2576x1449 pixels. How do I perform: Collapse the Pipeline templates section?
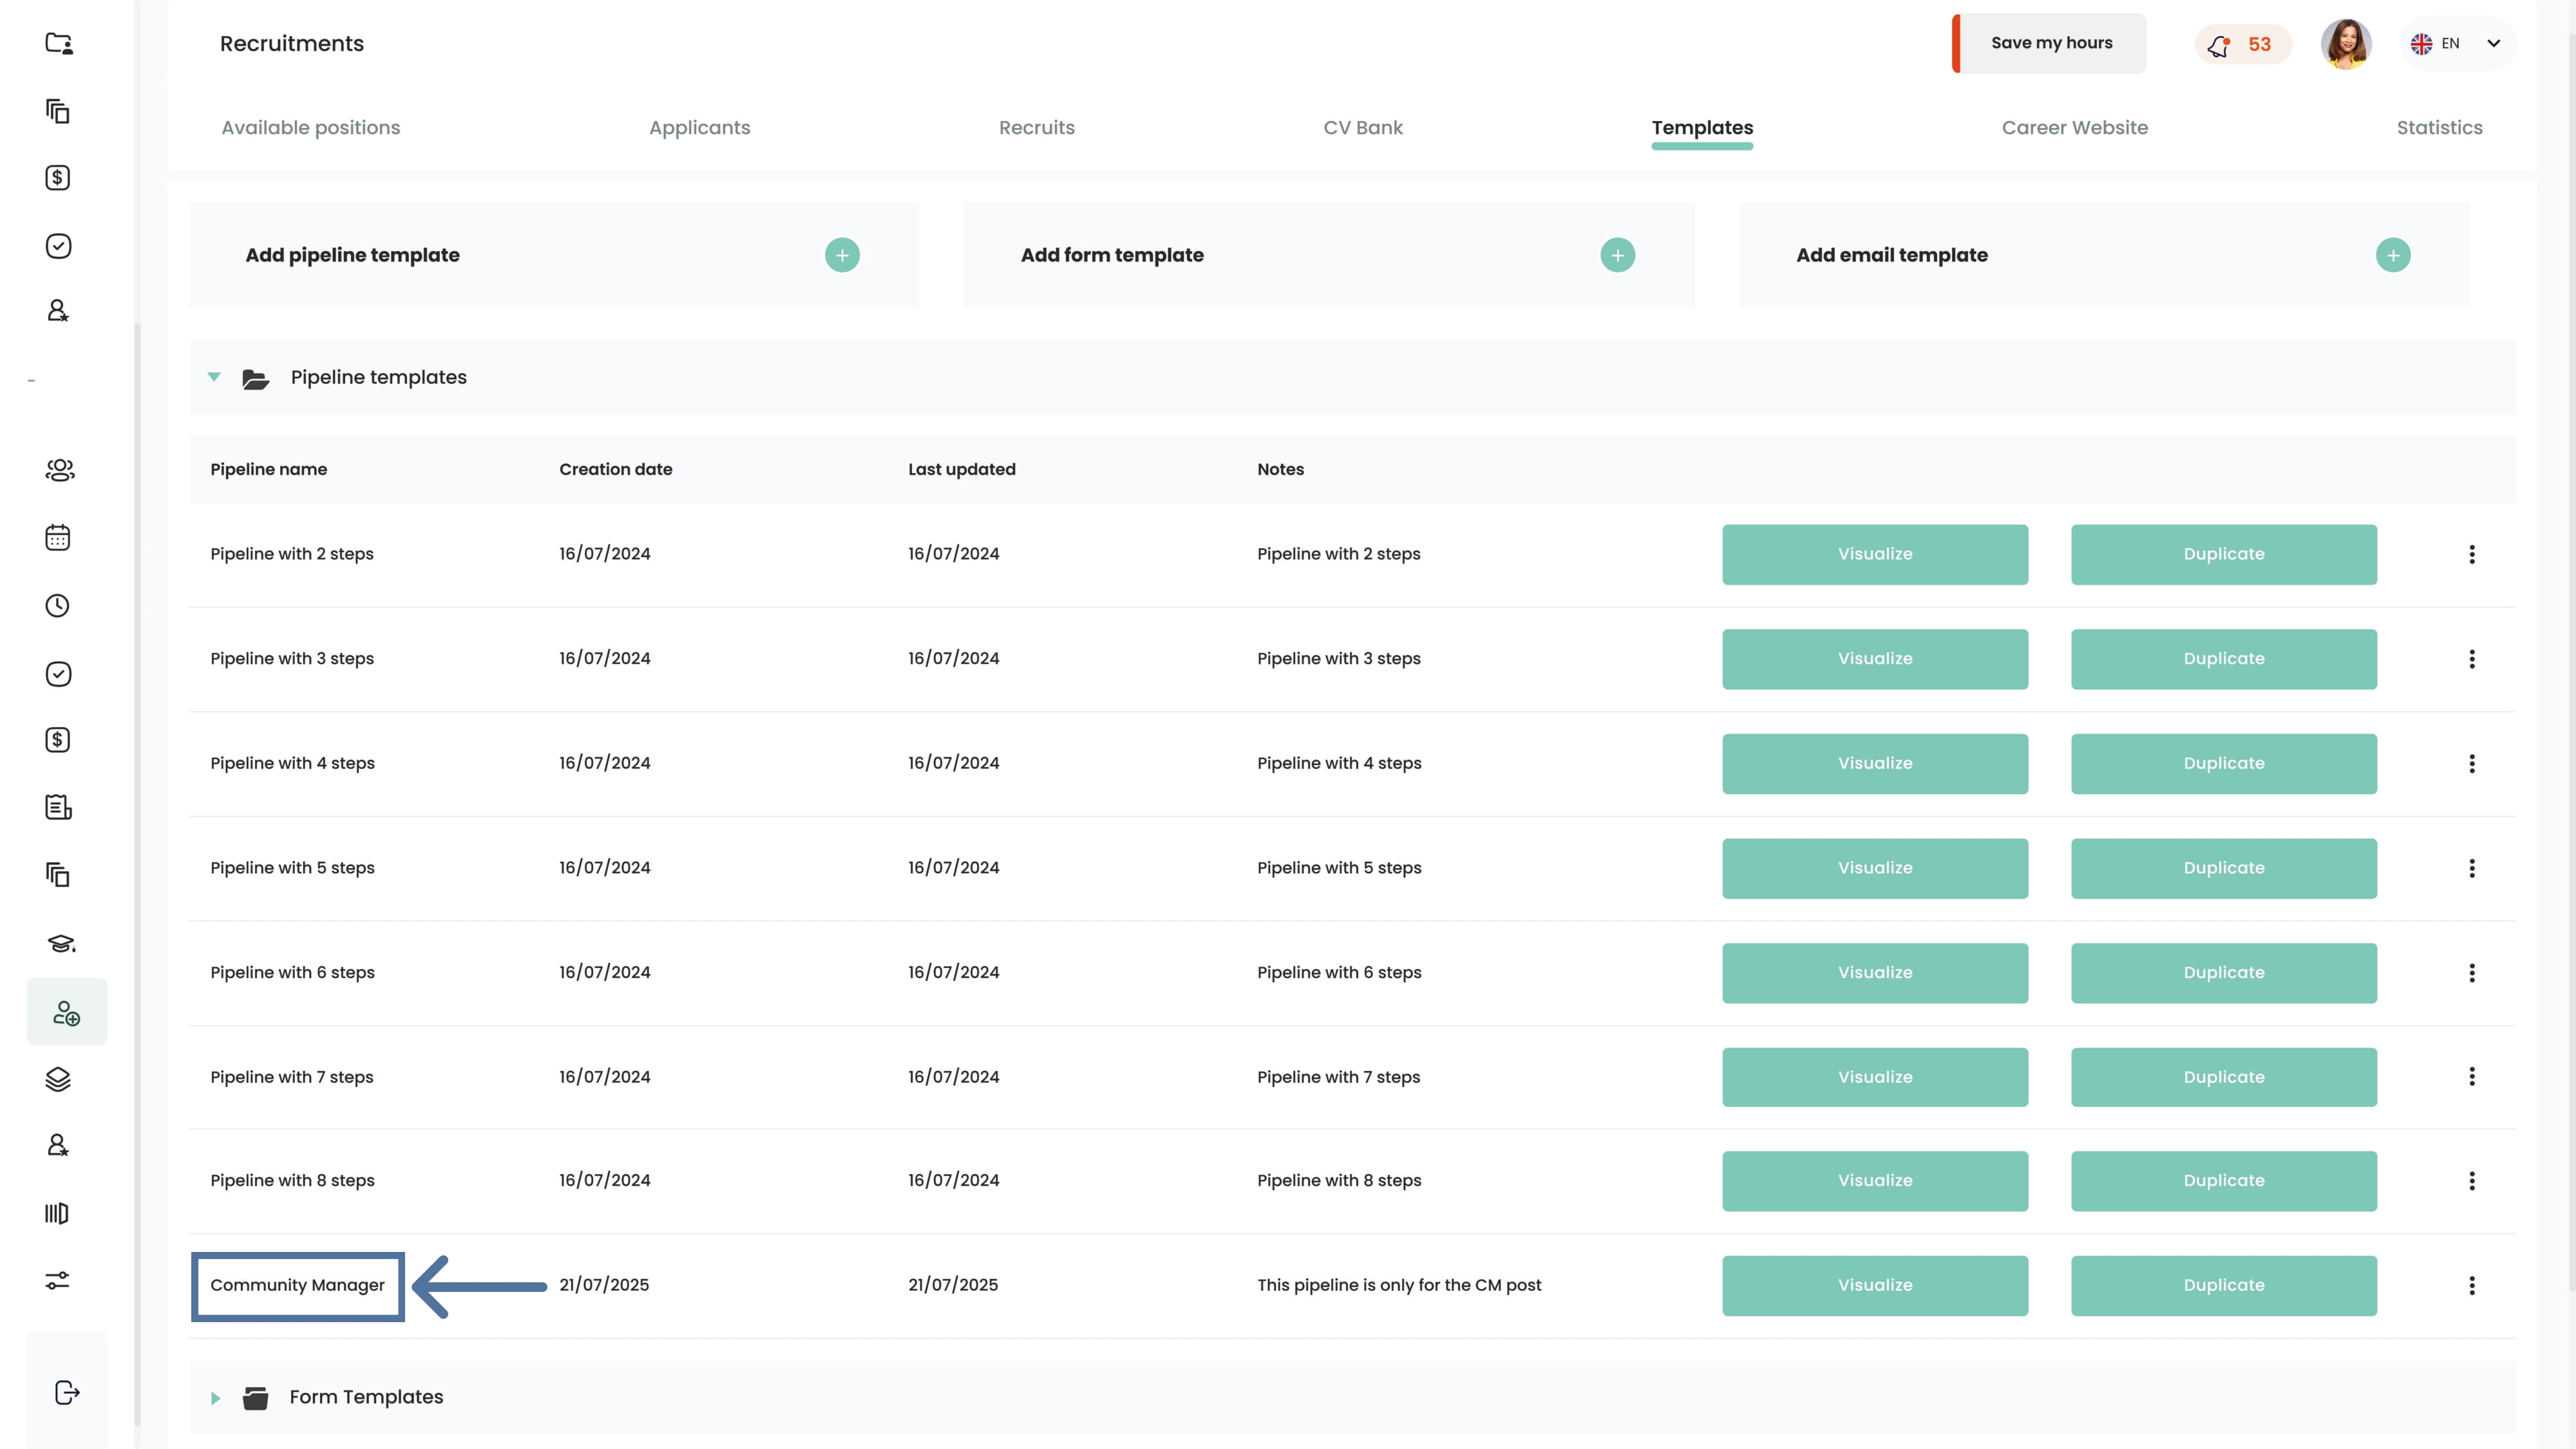(214, 377)
